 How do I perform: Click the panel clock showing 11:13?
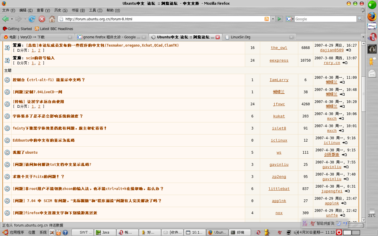[x=317, y=232]
